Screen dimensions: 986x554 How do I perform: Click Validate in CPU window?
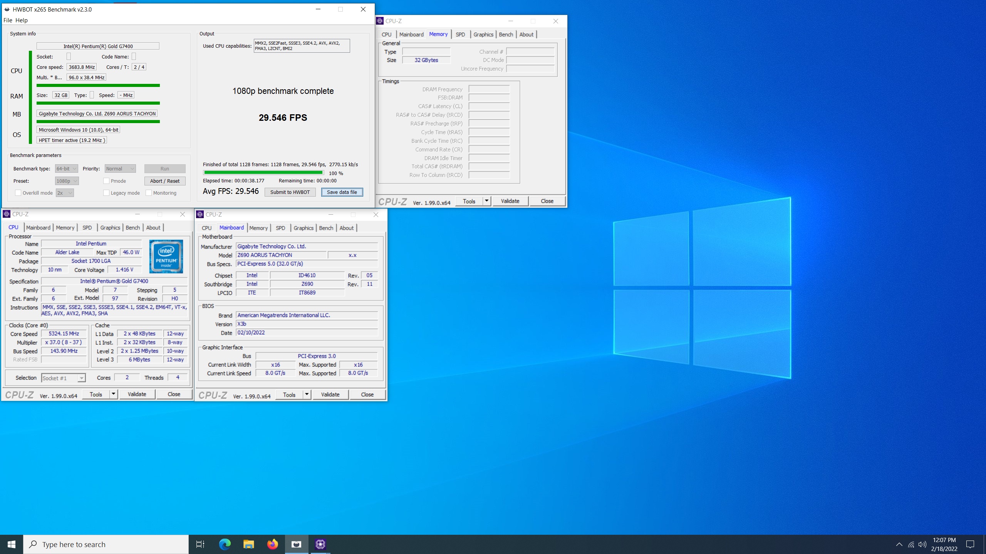click(x=137, y=394)
